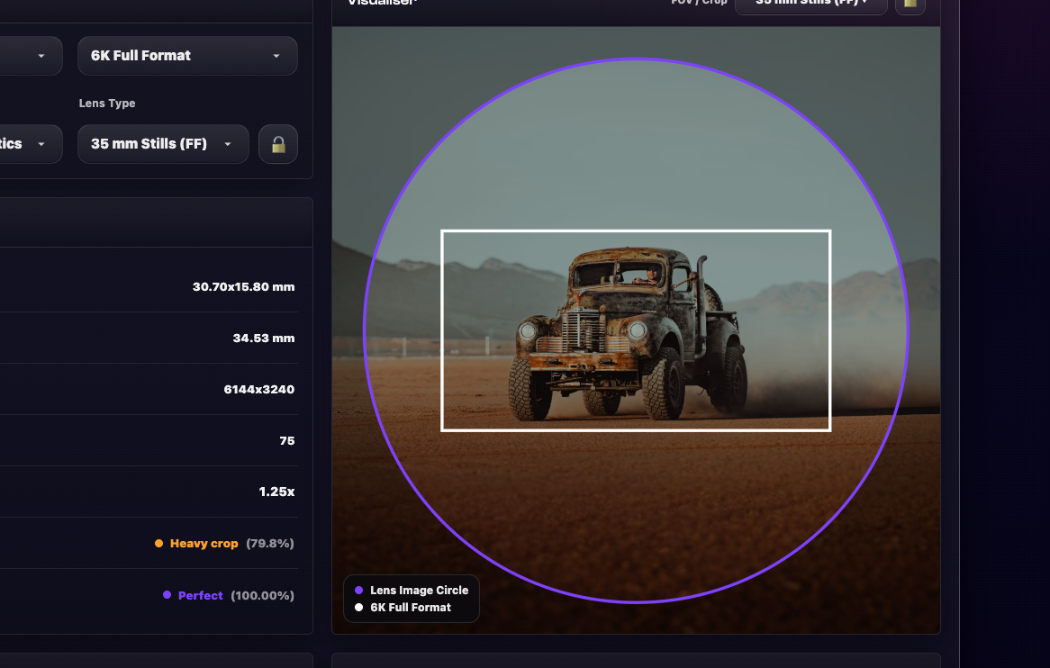The image size is (1050, 668).
Task: Select the value 75
Action: pos(287,440)
